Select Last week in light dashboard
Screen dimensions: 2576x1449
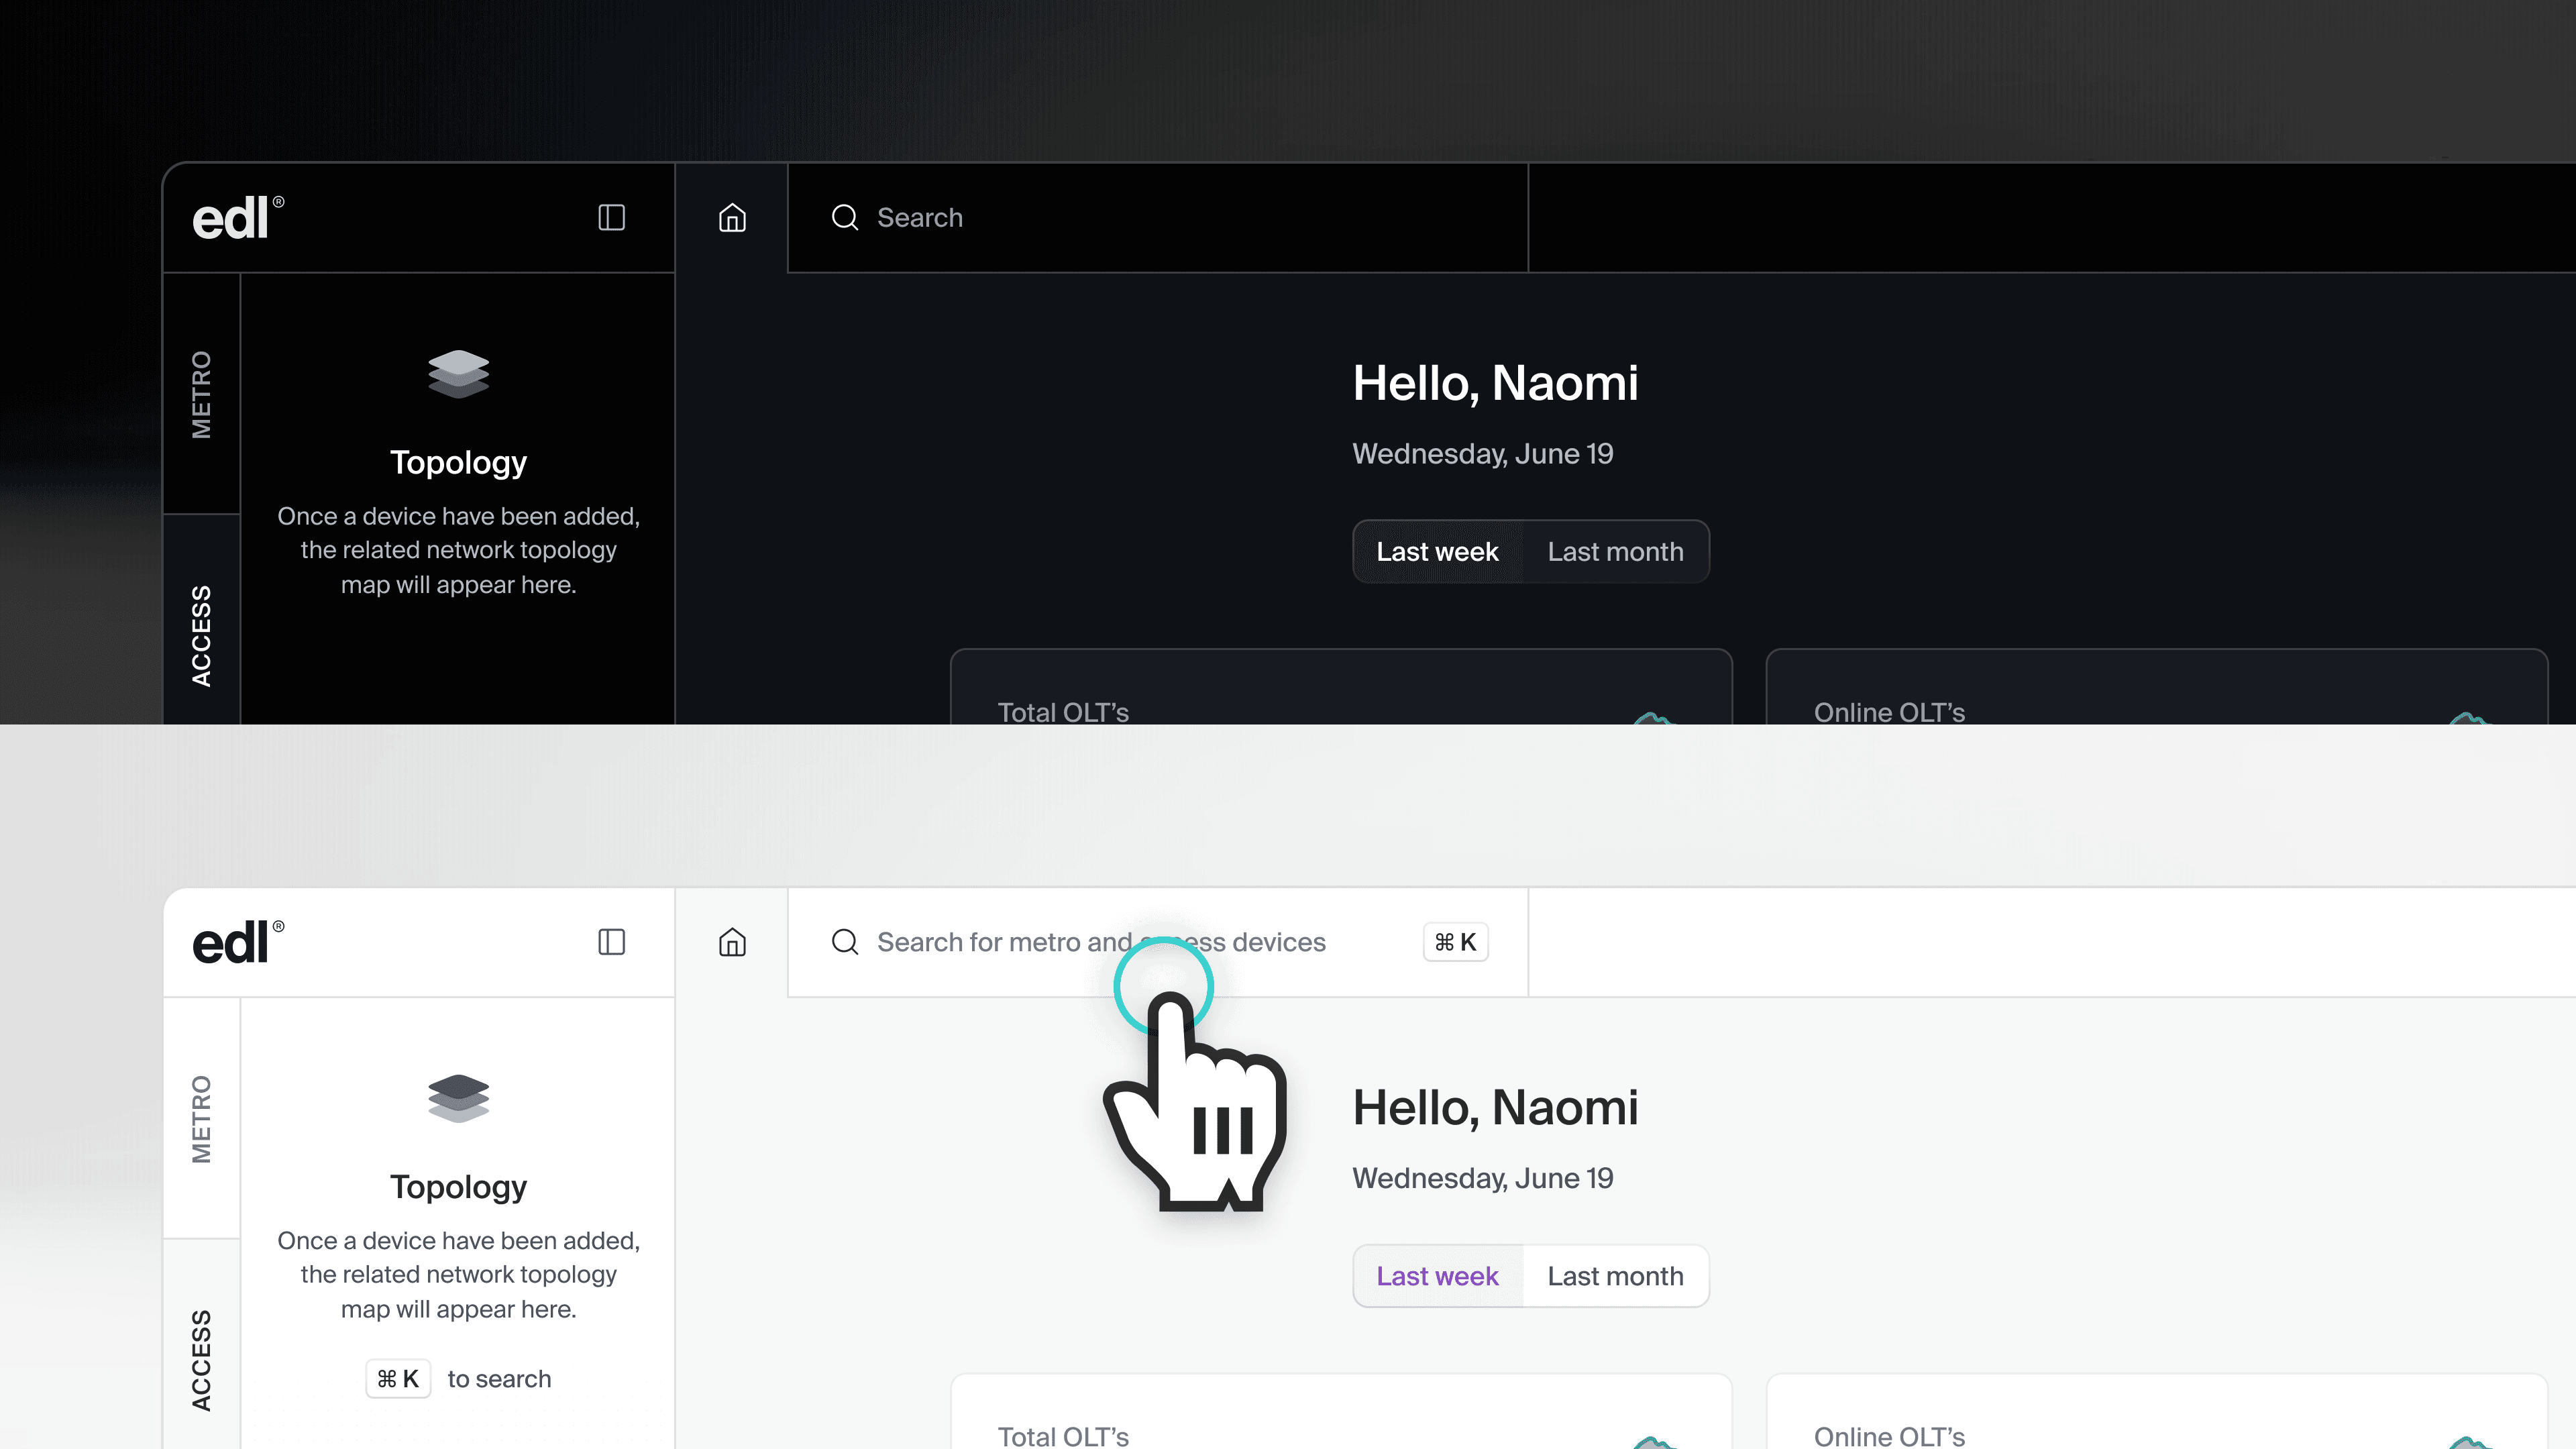1437,1276
